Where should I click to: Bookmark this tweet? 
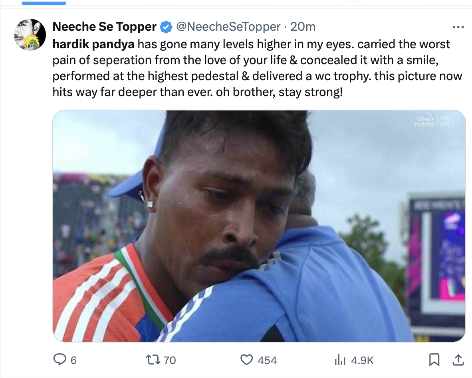(434, 360)
